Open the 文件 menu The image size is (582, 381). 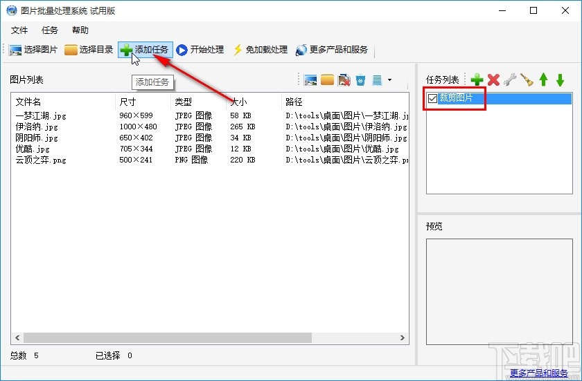point(19,30)
